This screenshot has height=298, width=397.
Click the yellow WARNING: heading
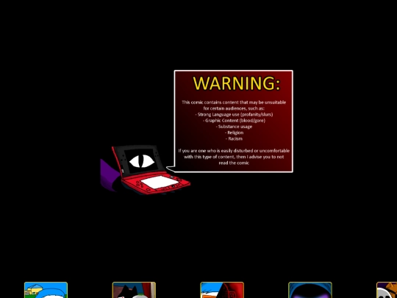pos(237,83)
